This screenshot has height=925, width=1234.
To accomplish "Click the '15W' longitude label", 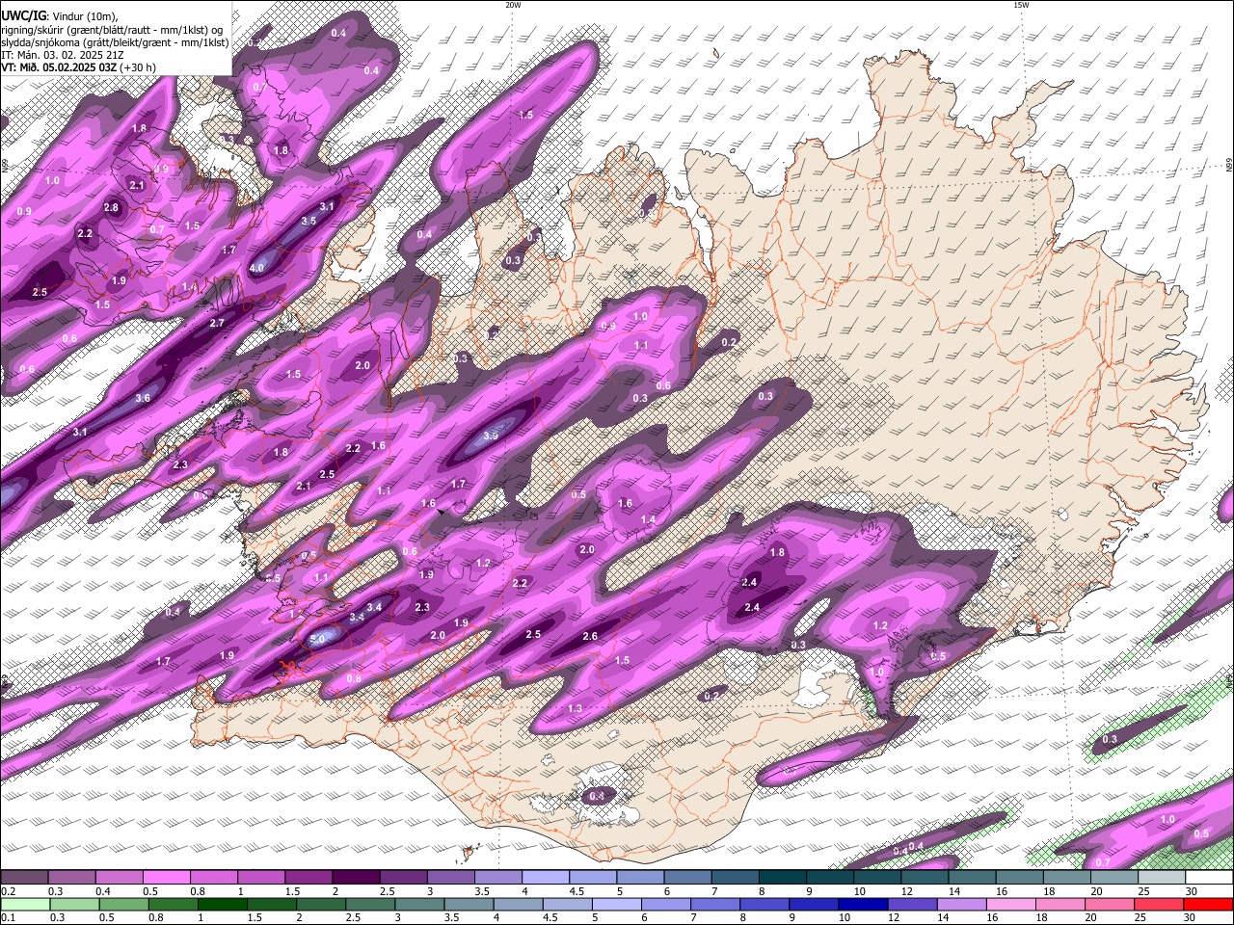I will 1021,5.
